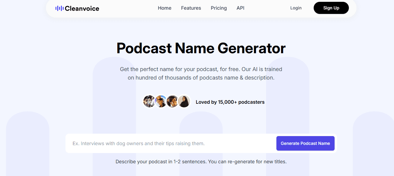Viewport: 394px width, 176px height.
Task: Select API in the navigation bar
Action: [x=240, y=8]
